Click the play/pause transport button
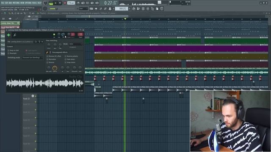 pyautogui.click(x=55, y=3)
